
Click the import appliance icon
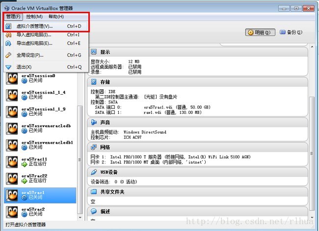8,35
